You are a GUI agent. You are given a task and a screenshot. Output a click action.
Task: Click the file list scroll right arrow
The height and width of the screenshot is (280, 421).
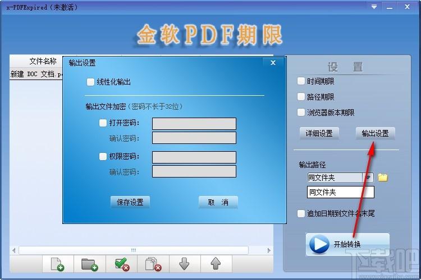point(269,250)
